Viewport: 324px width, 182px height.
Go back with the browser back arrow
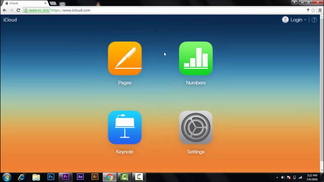click(5, 10)
